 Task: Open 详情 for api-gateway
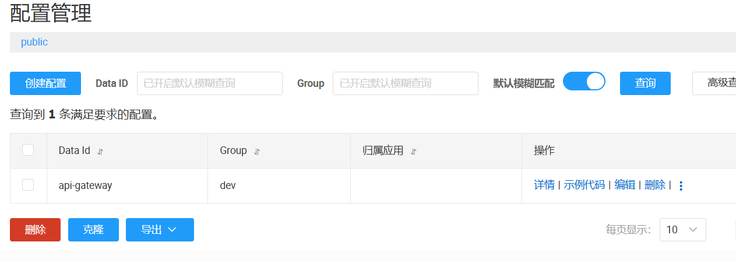pyautogui.click(x=544, y=185)
